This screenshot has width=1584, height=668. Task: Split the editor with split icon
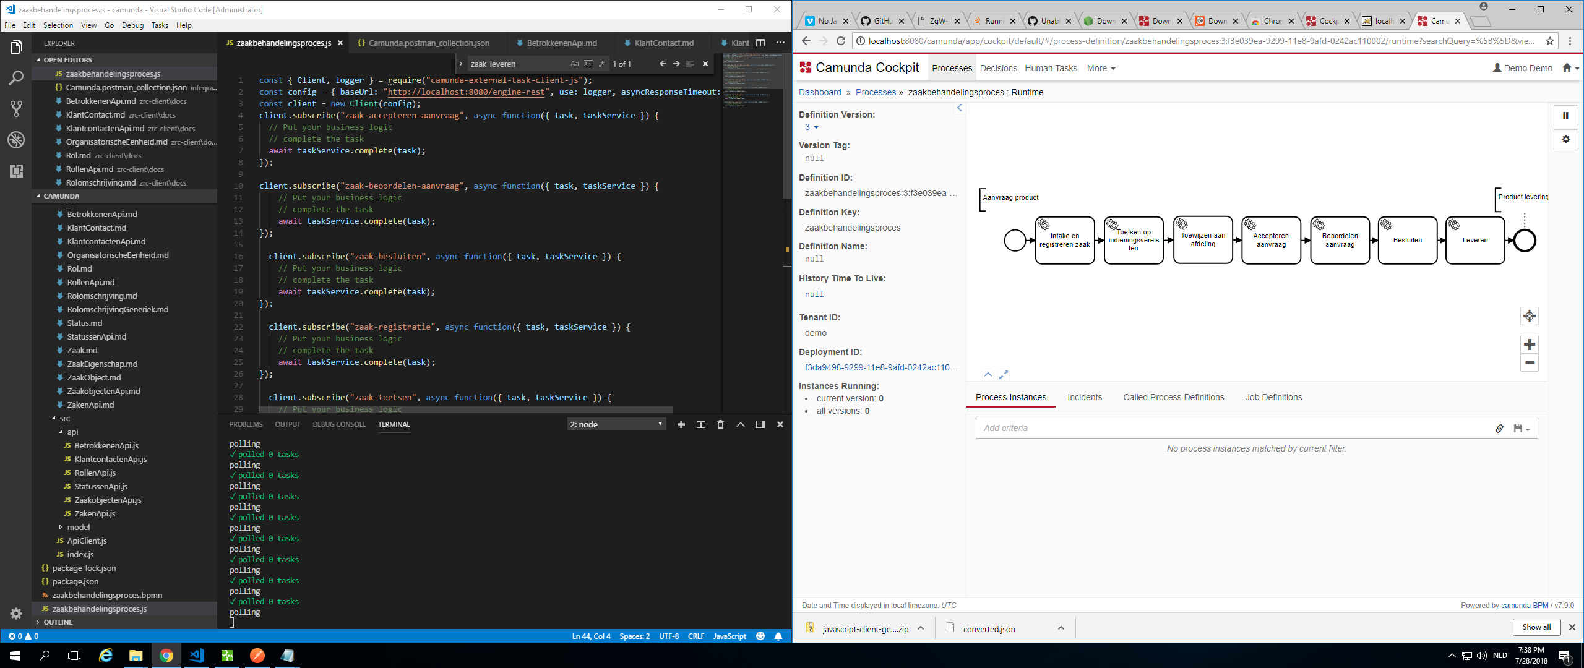point(760,43)
